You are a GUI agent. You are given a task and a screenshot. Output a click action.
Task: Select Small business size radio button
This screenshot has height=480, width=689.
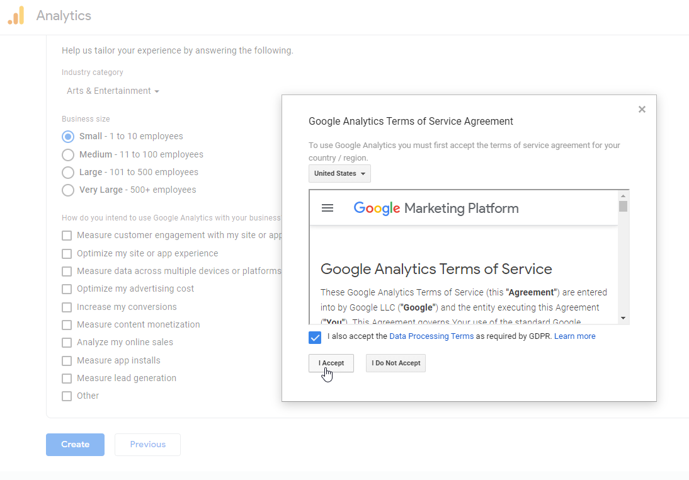(x=67, y=137)
